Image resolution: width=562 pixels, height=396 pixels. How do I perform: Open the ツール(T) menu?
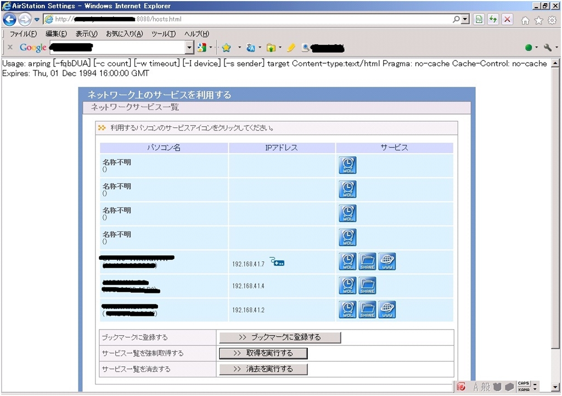(164, 34)
